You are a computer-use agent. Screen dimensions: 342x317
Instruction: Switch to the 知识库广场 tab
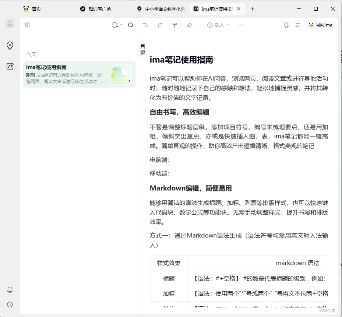pos(96,9)
